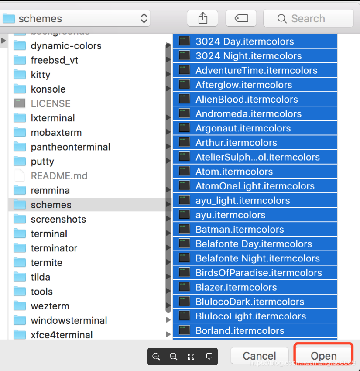Click the Share toolbar icon
Screen dimensions: 360x371
pyautogui.click(x=202, y=18)
